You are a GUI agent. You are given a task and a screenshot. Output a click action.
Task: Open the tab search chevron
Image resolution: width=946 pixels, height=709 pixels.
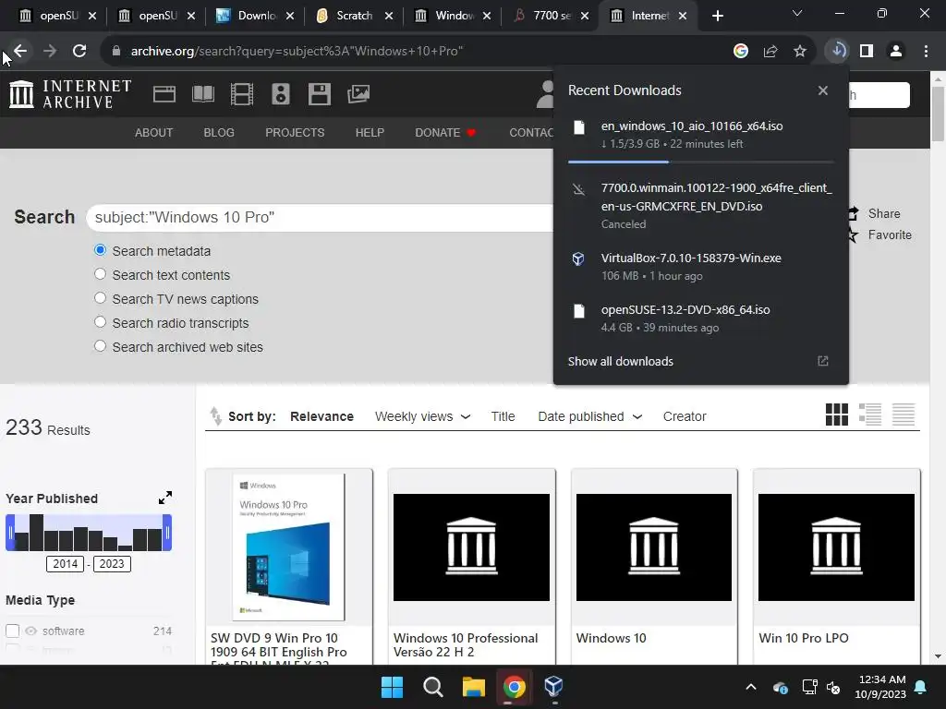[x=797, y=13]
